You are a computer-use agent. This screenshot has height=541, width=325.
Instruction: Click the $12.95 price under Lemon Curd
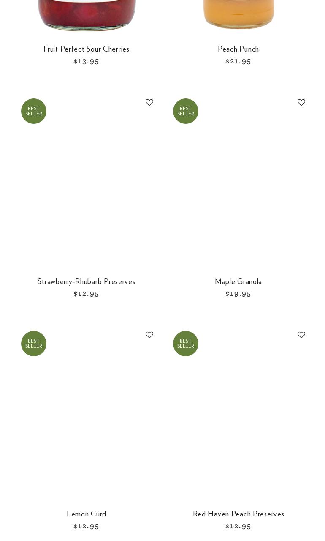(x=86, y=526)
